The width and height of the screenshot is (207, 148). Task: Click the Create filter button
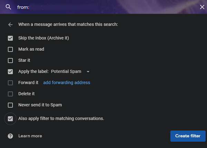(188, 136)
